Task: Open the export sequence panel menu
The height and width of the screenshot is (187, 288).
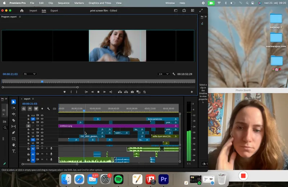Action: 33,99
